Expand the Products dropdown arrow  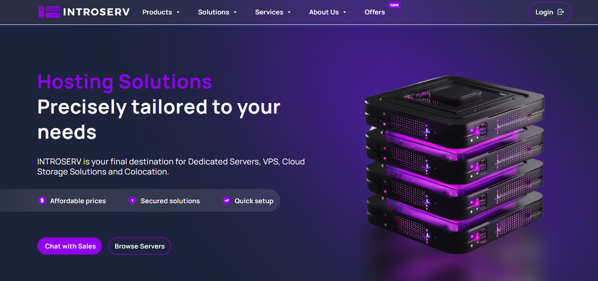(178, 13)
